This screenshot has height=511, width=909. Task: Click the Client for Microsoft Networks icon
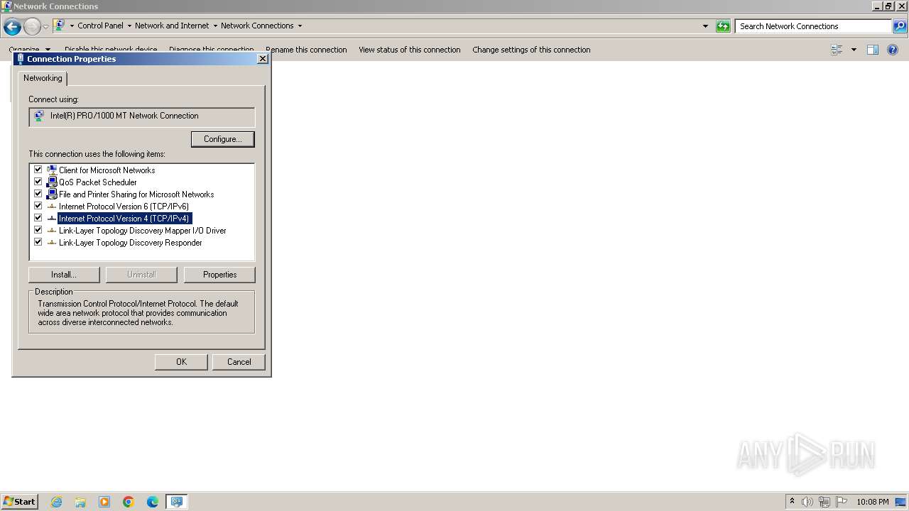(52, 170)
